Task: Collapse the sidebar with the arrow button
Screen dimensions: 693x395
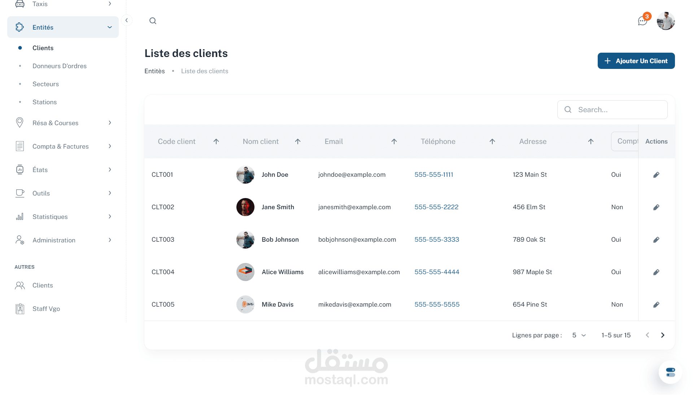Action: tap(127, 21)
